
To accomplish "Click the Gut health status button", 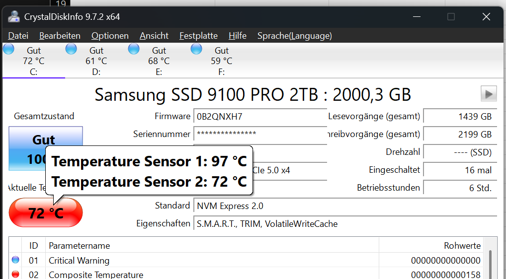I will [46, 148].
